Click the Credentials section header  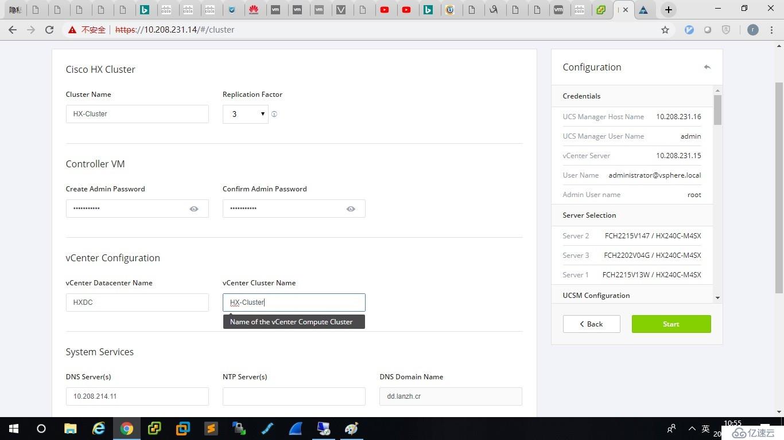coord(632,96)
